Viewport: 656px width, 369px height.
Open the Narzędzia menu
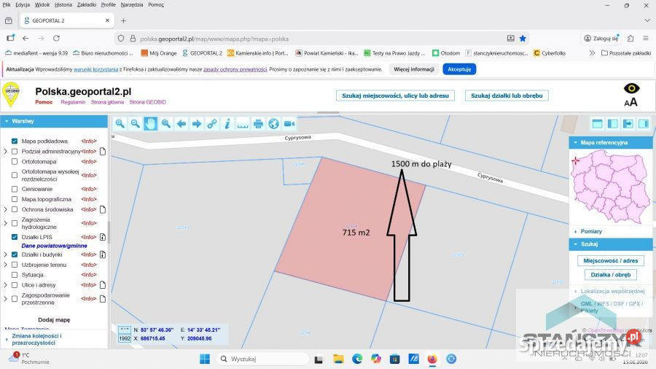tap(132, 4)
